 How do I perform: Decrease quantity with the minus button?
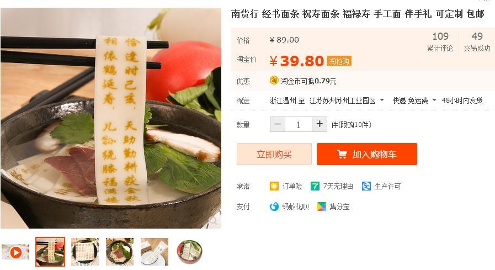pos(278,124)
